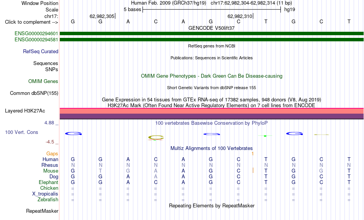This screenshot has width=364, height=220.
Task: Click the OMIM Gene Phenotypes track title
Action: [212, 76]
